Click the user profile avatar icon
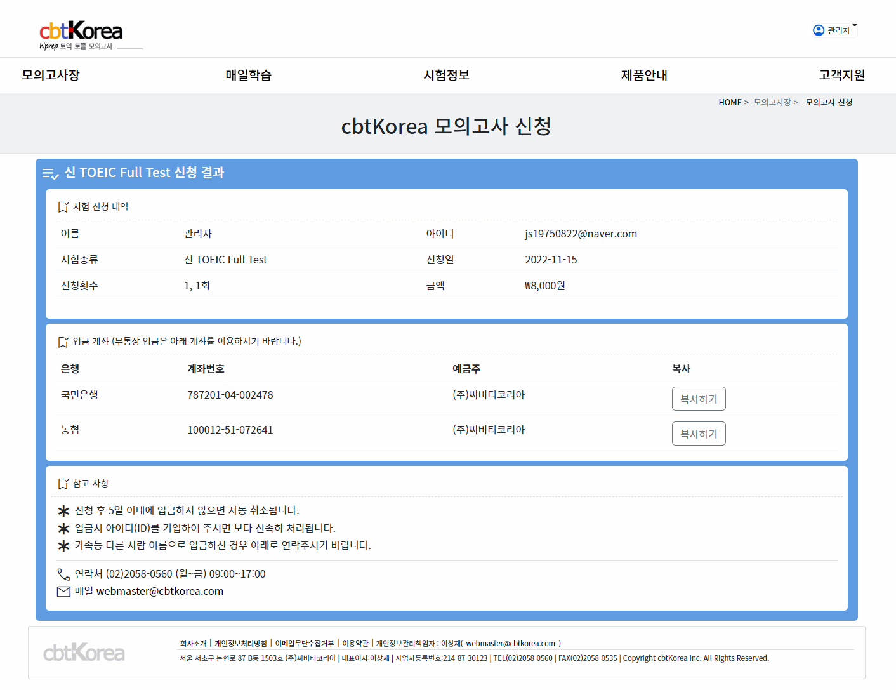This screenshot has width=896, height=690. [x=819, y=30]
